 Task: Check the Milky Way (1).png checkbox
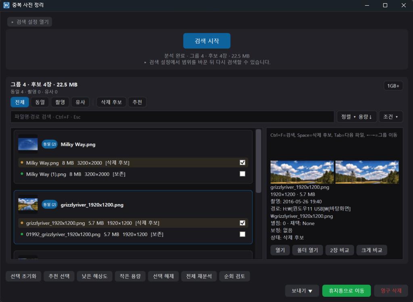242,174
